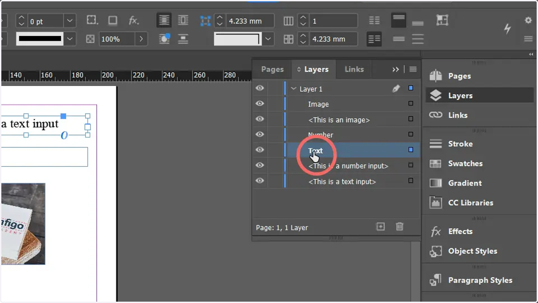Hide Layer 1 using its eye icon
Viewport: 538px width, 303px height.
[x=260, y=88]
